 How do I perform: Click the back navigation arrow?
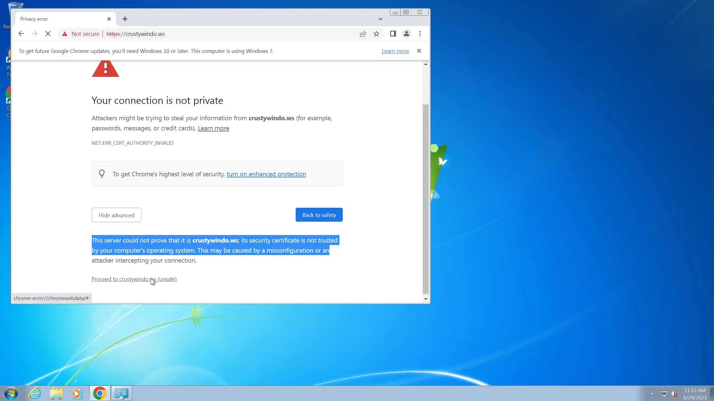tap(21, 34)
